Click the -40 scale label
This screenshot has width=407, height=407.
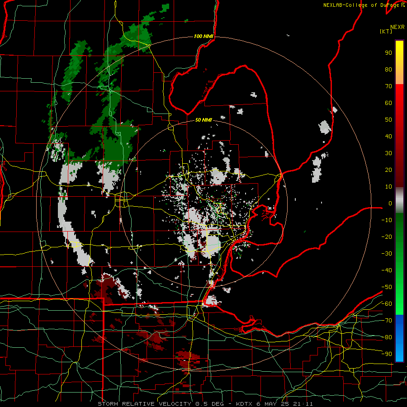[x=387, y=270]
